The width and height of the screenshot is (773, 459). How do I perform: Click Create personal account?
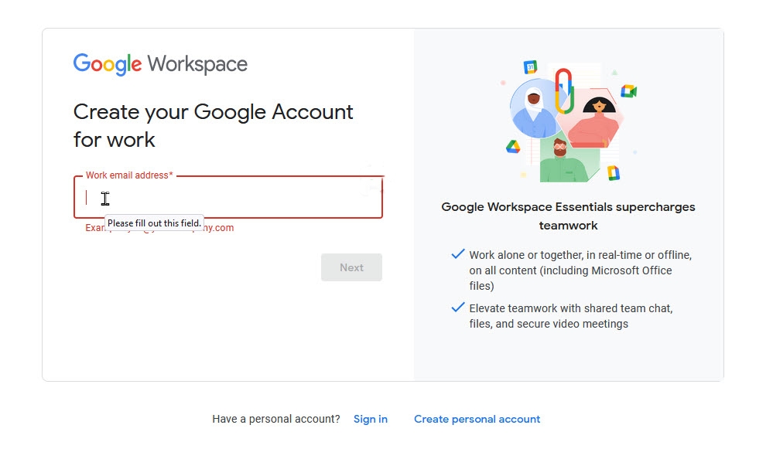(x=477, y=418)
